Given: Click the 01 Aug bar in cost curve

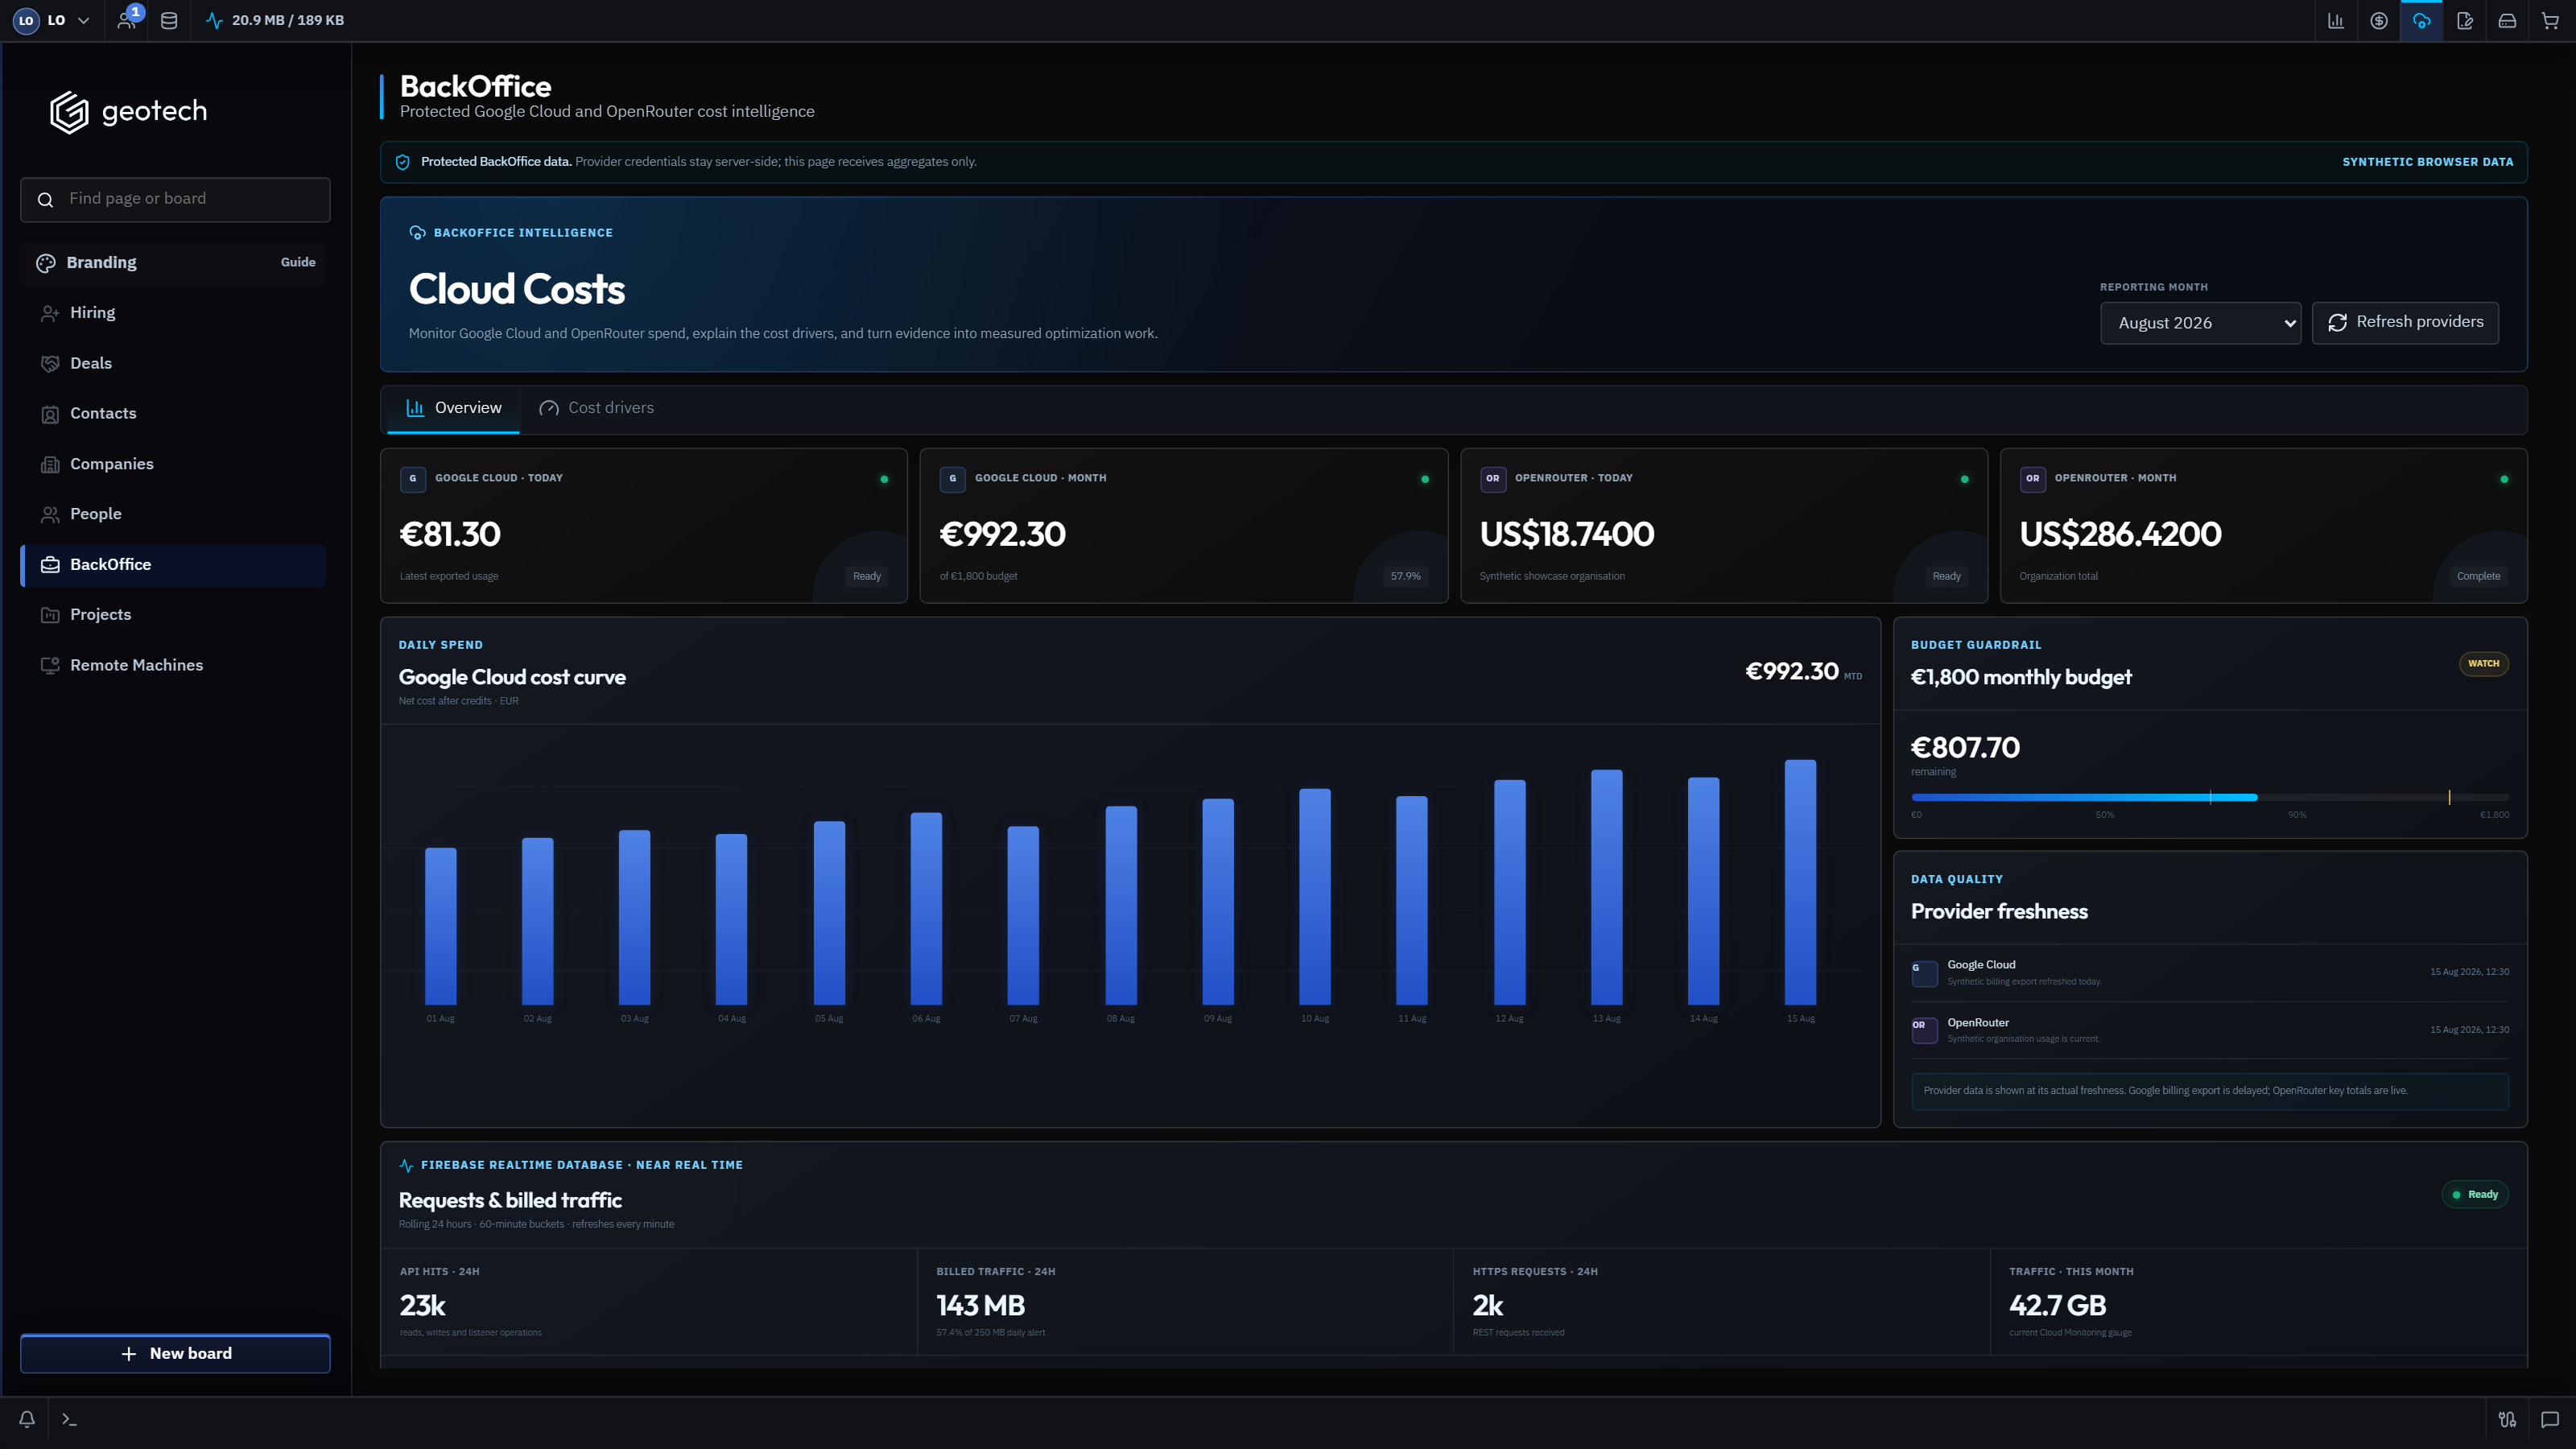Looking at the screenshot, I should pyautogui.click(x=440, y=926).
